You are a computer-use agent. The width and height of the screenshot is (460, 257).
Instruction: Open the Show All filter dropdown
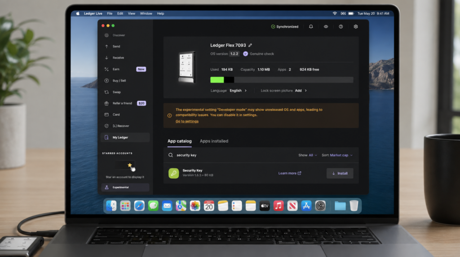[x=308, y=155]
